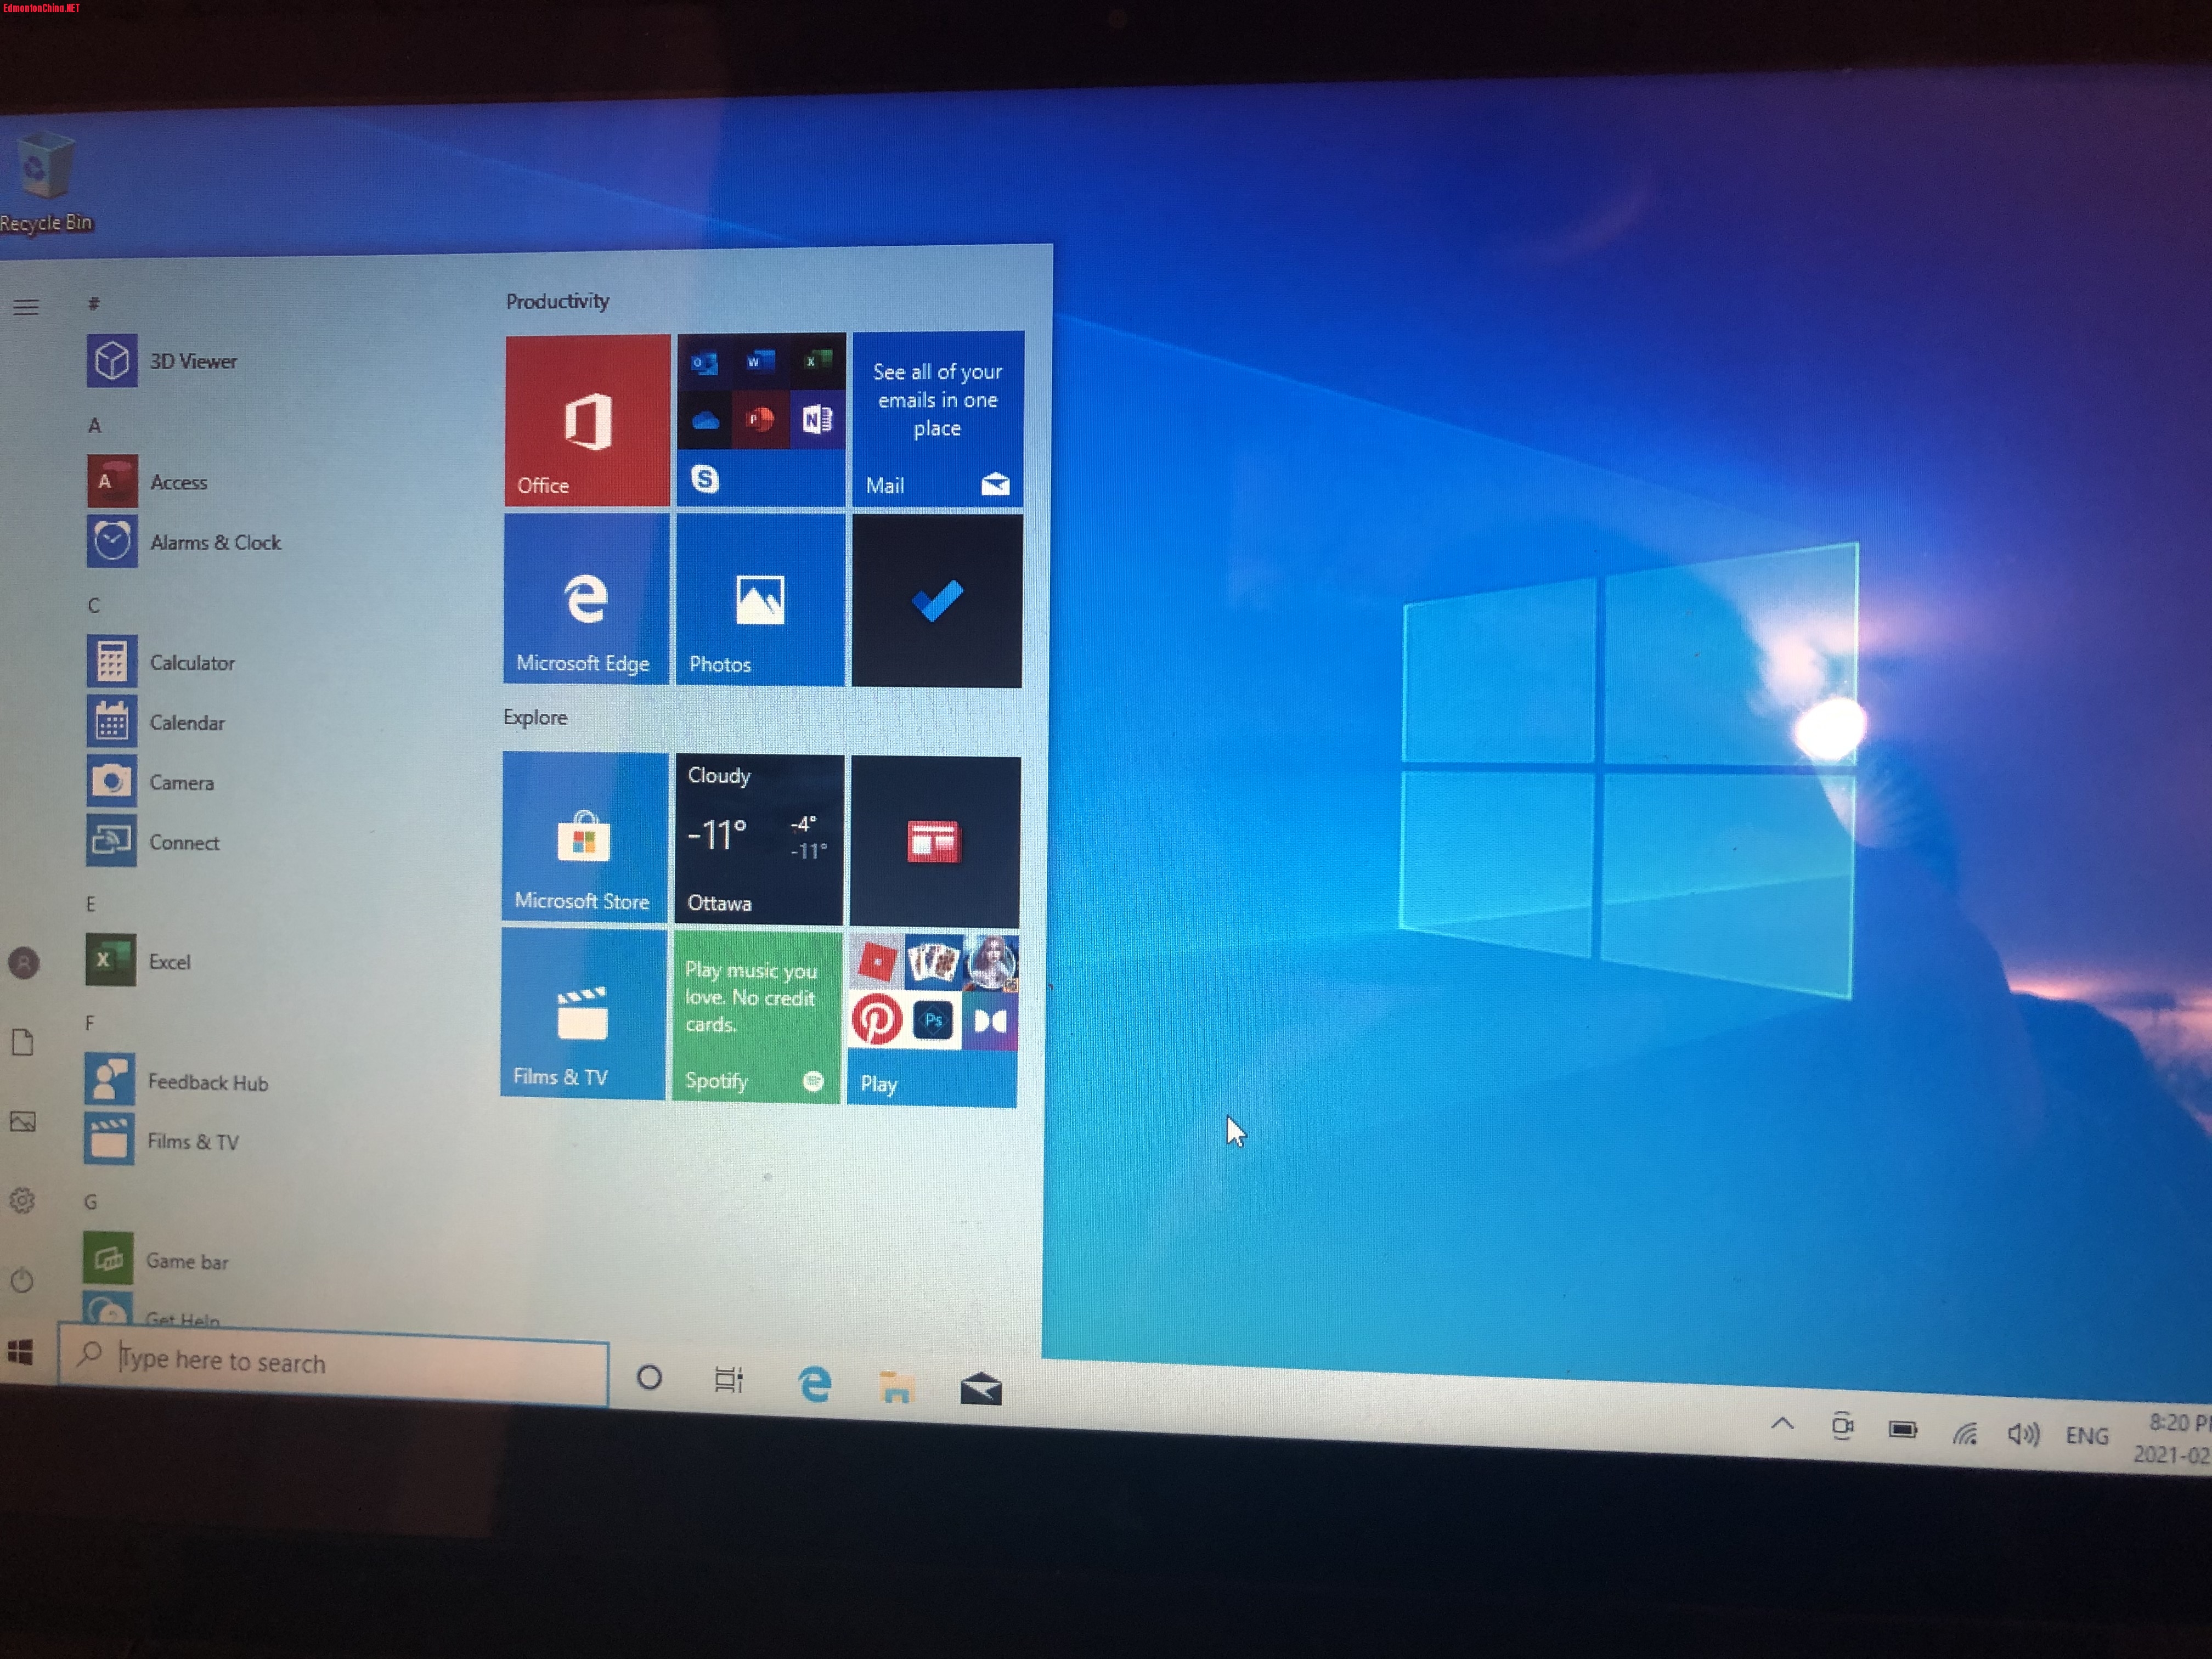Open the user account icon in the Start sidebar
This screenshot has width=2212, height=1659.
[24, 962]
